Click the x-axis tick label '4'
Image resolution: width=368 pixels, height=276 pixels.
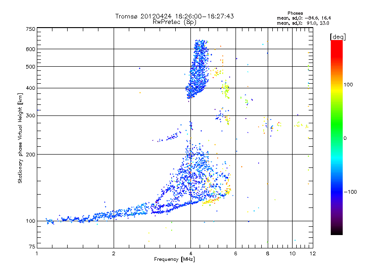[x=190, y=253]
